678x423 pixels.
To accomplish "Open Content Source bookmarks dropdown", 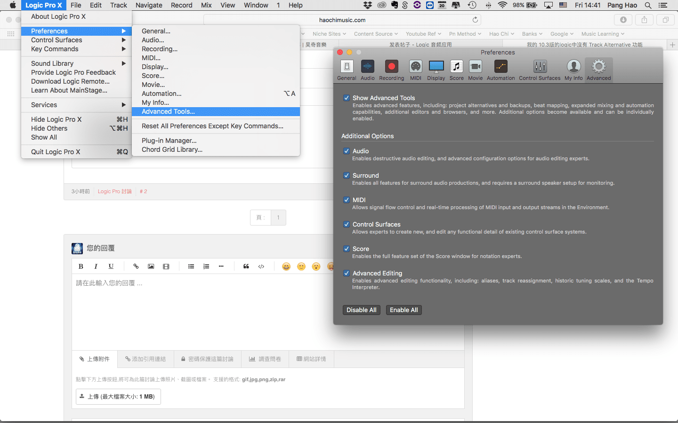I will click(x=376, y=34).
